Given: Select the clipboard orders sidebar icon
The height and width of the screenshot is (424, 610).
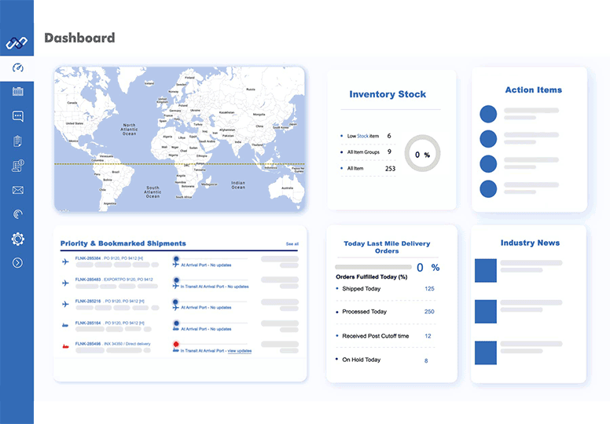Looking at the screenshot, I should coord(17,141).
